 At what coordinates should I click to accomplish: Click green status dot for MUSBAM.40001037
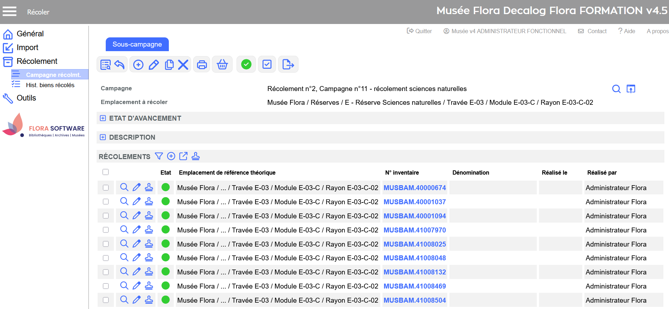coord(166,201)
